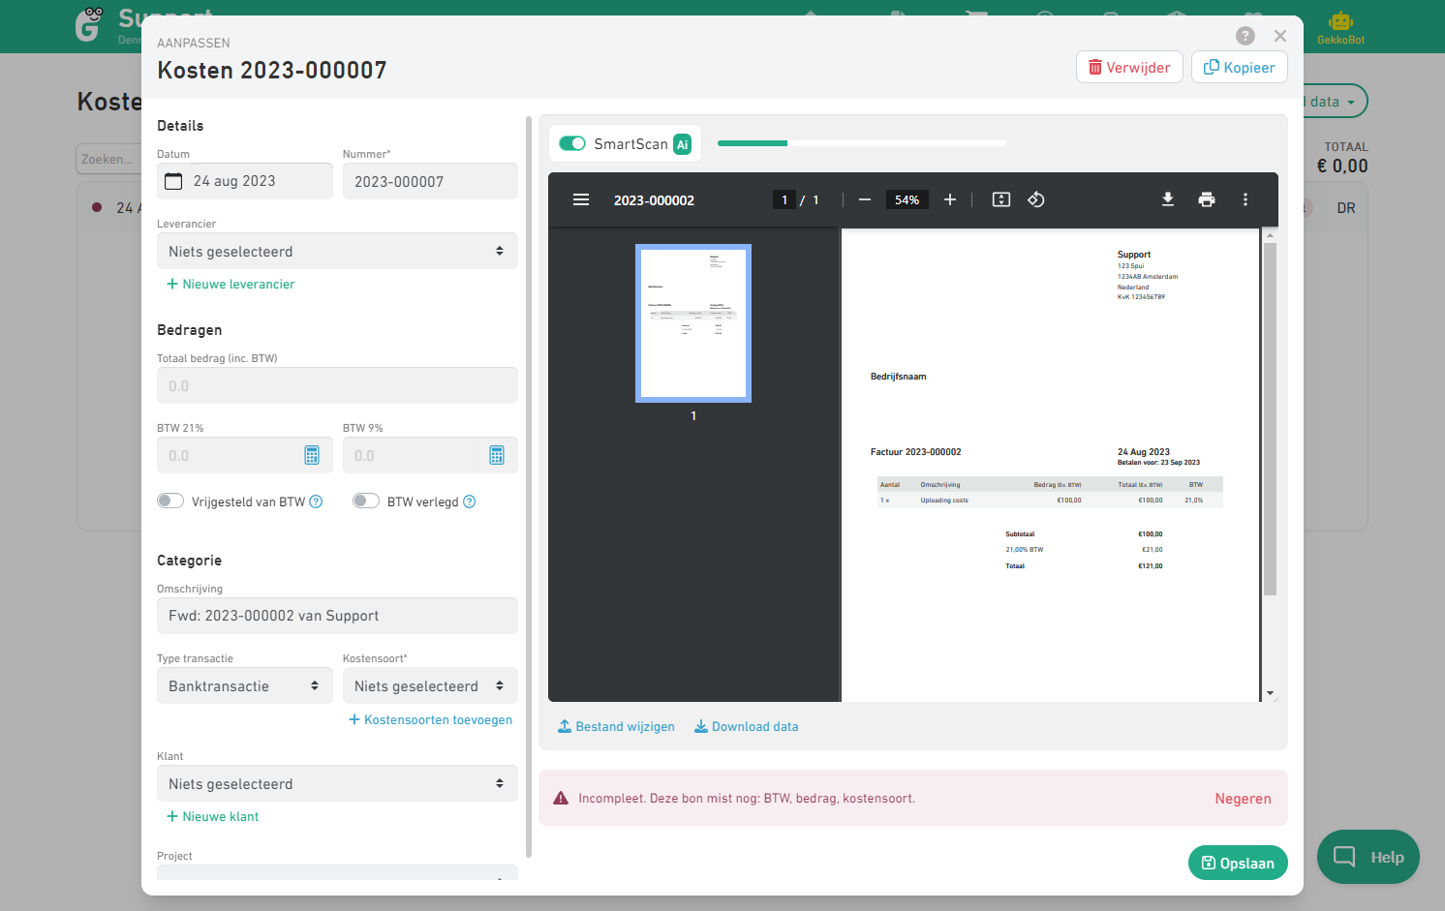The image size is (1445, 911).
Task: Open the PDF viewer more actions menu
Action: pos(1245,199)
